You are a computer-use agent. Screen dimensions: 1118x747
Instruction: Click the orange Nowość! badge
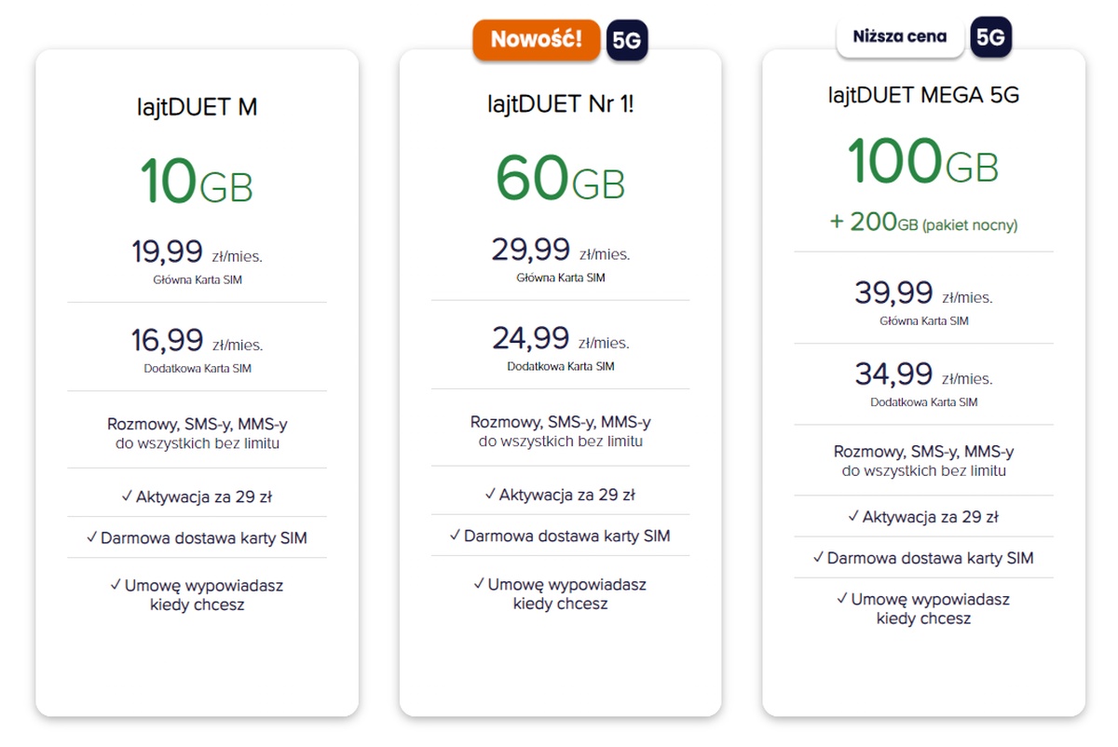[536, 40]
